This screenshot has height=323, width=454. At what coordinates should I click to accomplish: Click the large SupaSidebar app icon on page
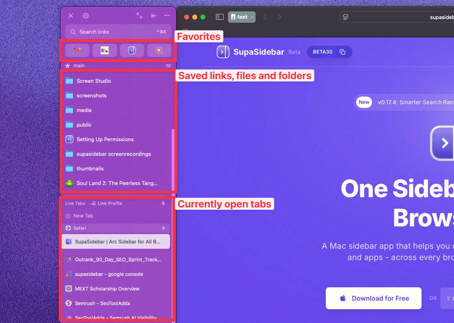[x=442, y=143]
